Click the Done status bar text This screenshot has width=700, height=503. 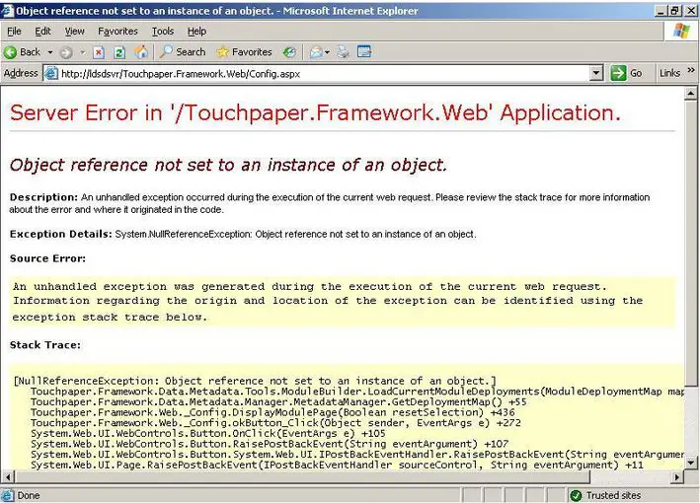28,495
